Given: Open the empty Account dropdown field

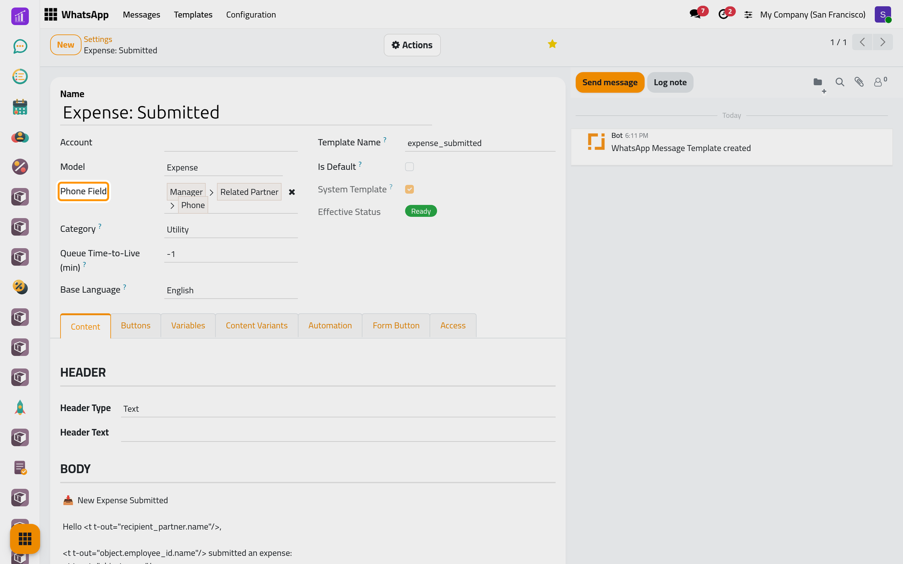Looking at the screenshot, I should click(x=231, y=143).
